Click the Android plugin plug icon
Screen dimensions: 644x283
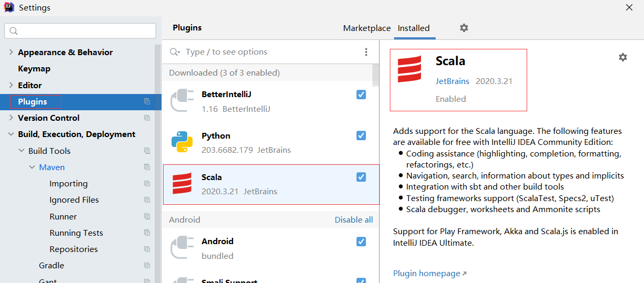coord(182,248)
